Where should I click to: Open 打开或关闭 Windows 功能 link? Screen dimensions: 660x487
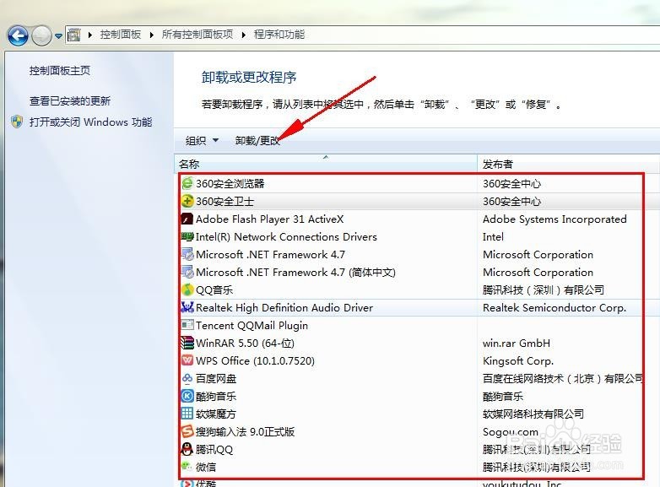click(90, 122)
